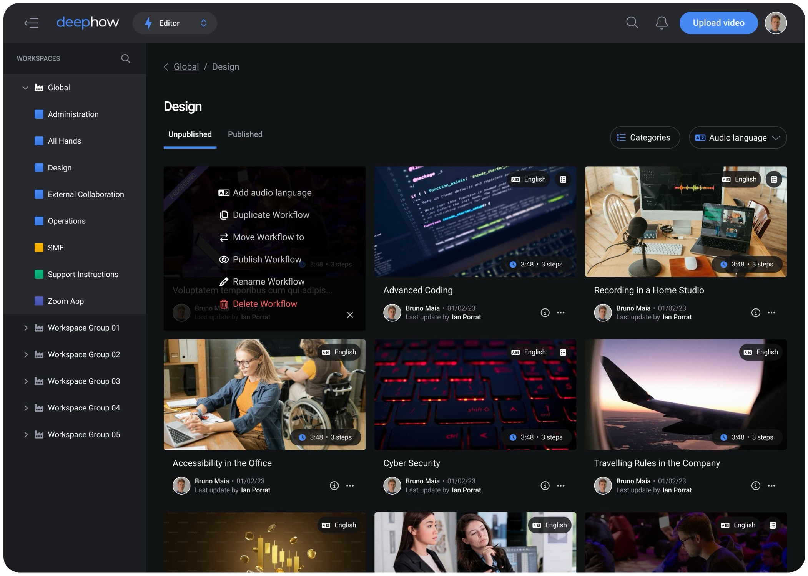Screen dimensions: 808x576
Task: Expand Workspace Group 04
Action: click(x=26, y=408)
